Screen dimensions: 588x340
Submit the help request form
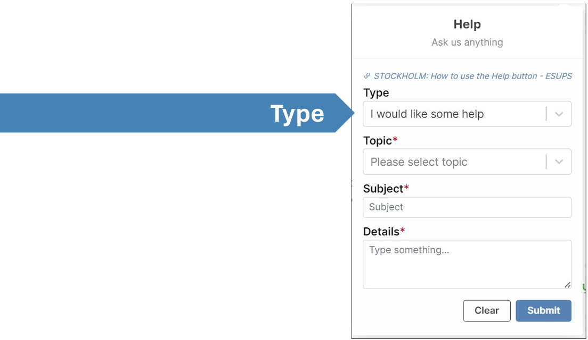[x=543, y=310]
